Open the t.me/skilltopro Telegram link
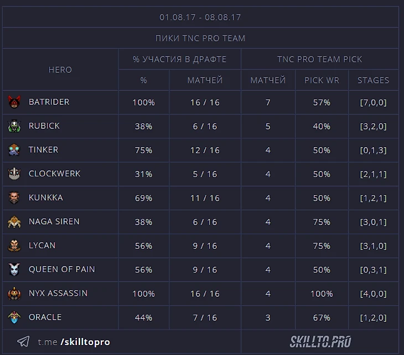This screenshot has height=355, width=404. 74,342
